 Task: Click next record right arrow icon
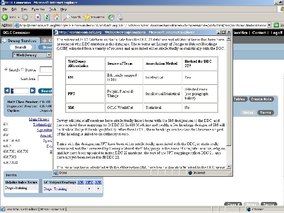[33, 91]
